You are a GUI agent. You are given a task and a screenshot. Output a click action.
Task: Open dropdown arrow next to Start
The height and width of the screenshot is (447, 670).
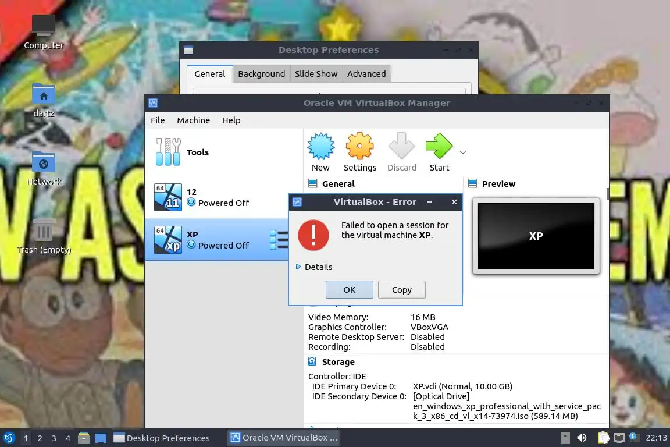pyautogui.click(x=463, y=152)
